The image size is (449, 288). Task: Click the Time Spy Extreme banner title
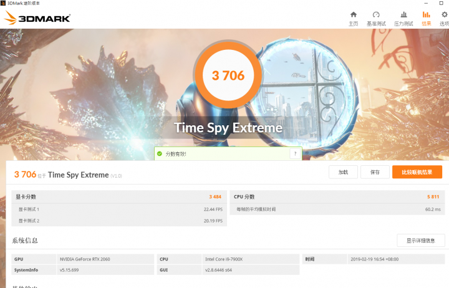click(x=228, y=128)
